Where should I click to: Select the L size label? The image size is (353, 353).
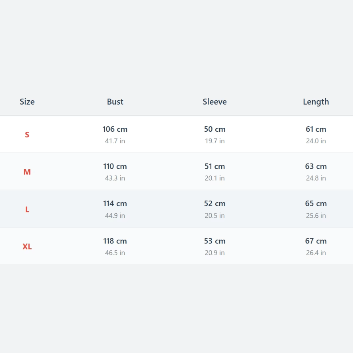point(27,209)
